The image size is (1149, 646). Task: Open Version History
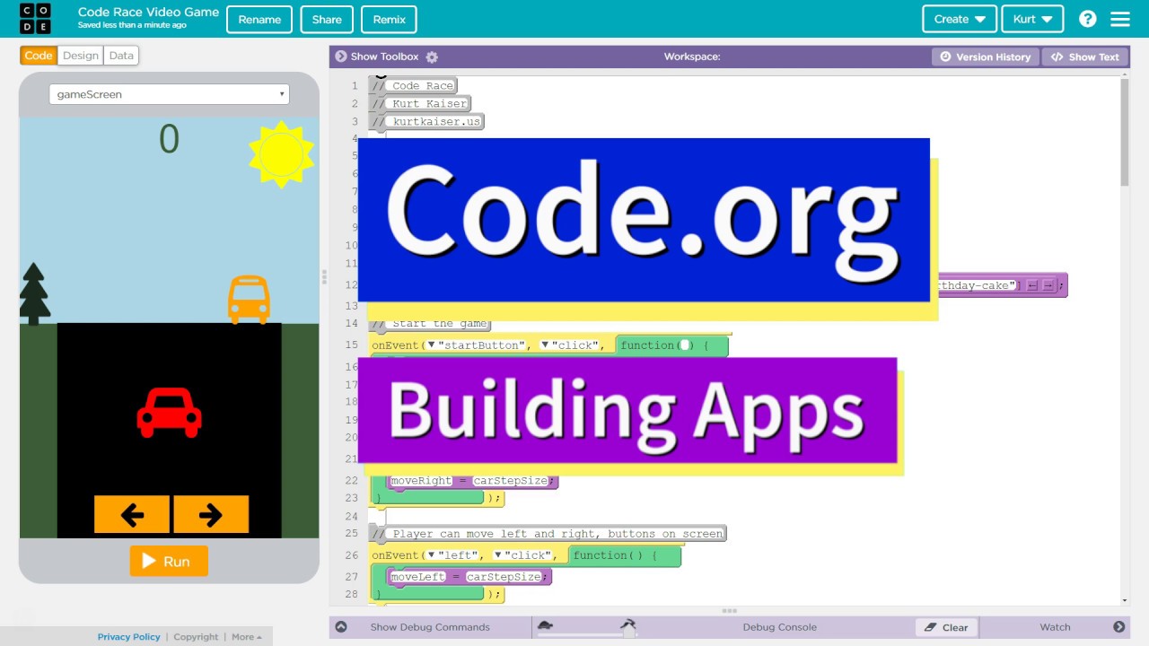[985, 57]
